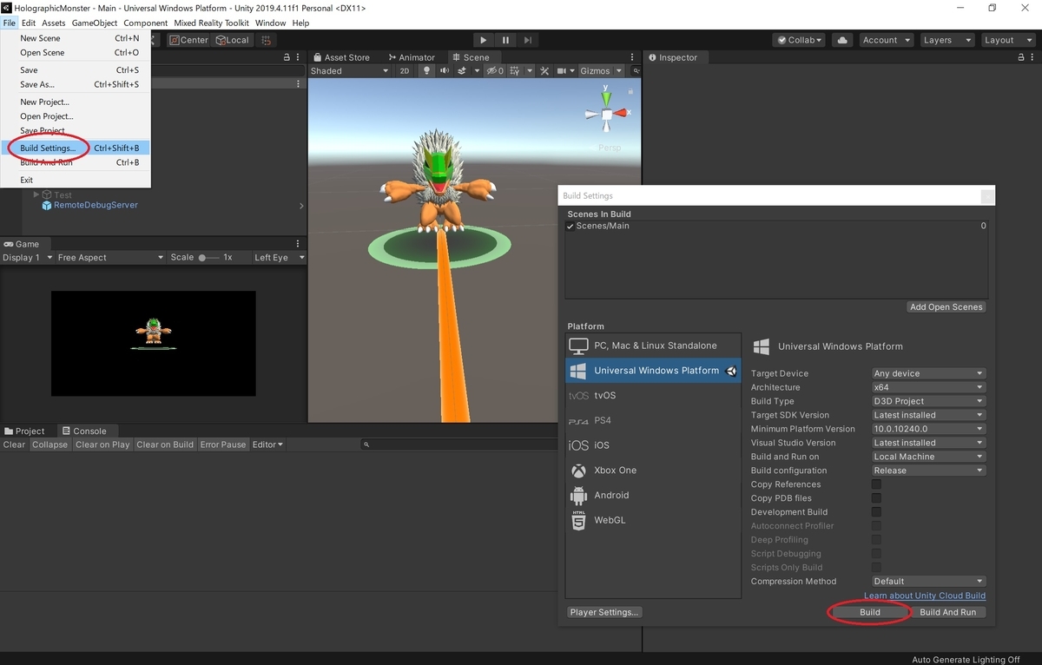Viewport: 1042px width, 665px height.
Task: Choose Exit in File menu
Action: [x=76, y=180]
